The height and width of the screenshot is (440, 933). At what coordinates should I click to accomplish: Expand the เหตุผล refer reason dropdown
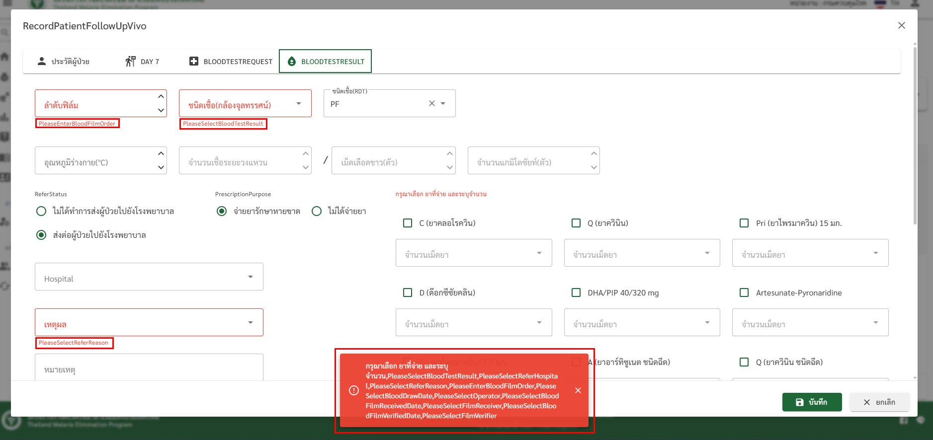(x=149, y=323)
